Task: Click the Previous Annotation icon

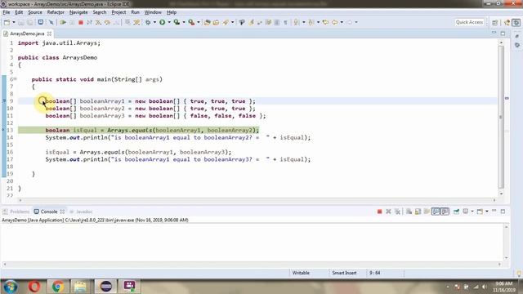Action: coord(311,22)
